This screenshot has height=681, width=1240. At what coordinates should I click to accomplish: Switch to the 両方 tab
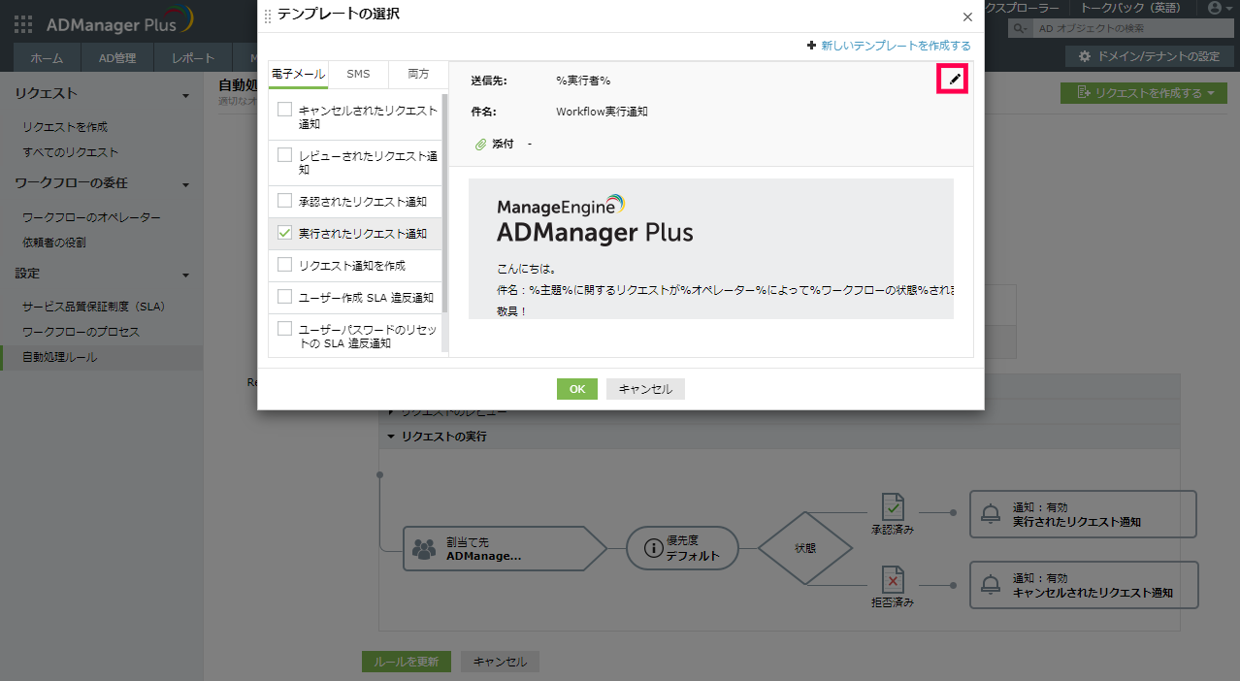pyautogui.click(x=418, y=74)
